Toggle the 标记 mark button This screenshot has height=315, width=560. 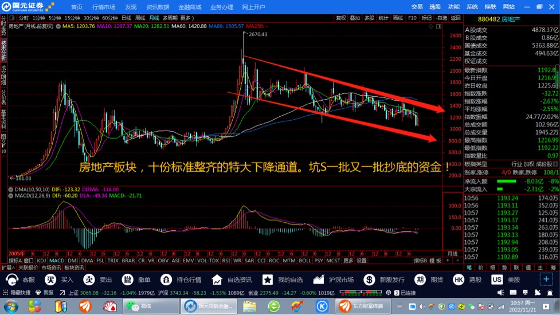[x=426, y=18]
